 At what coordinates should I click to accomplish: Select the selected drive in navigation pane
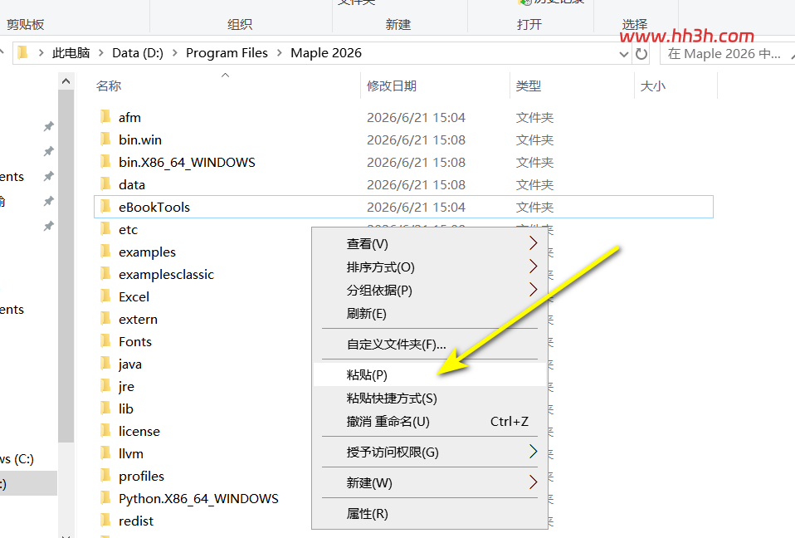(28, 483)
